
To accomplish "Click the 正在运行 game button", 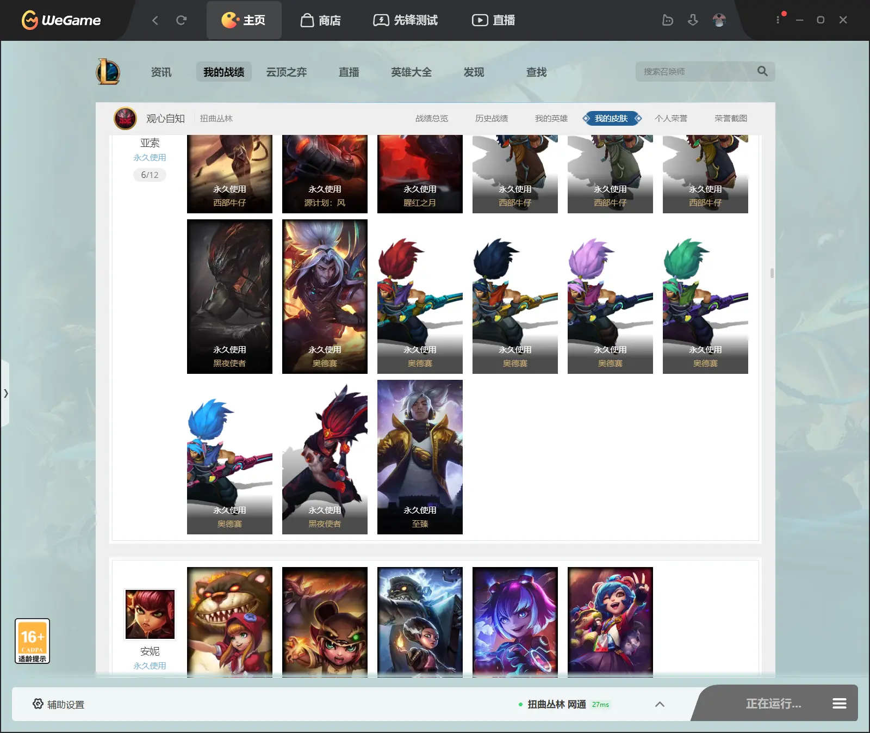I will [773, 704].
